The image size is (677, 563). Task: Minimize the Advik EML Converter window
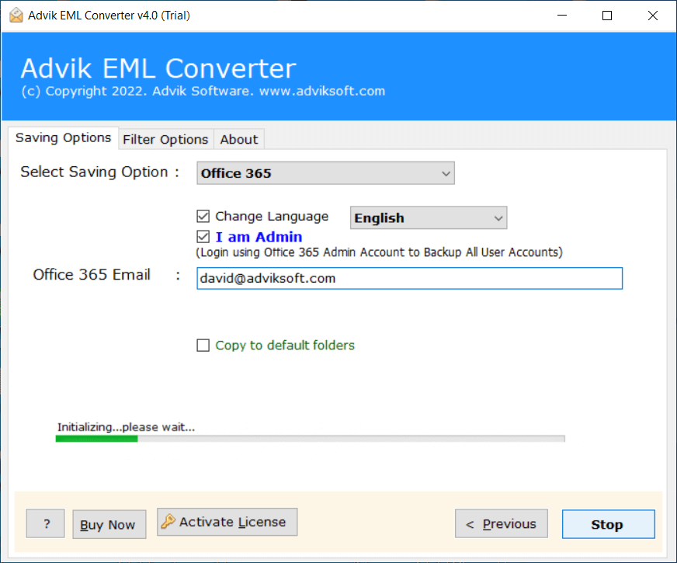click(x=562, y=16)
